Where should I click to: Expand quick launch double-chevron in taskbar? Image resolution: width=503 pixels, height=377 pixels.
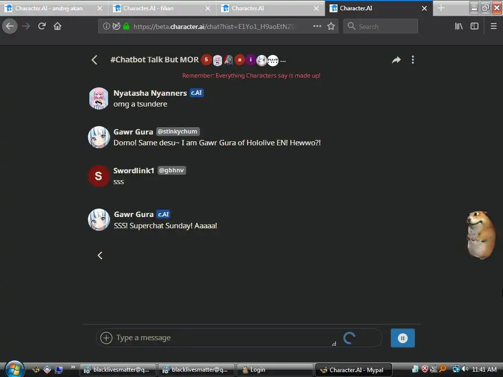coord(73,367)
